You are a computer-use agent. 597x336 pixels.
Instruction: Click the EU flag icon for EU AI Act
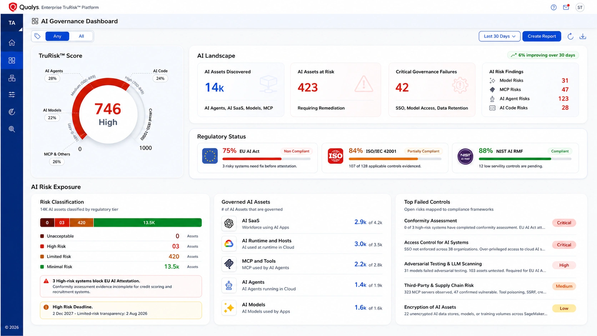pos(210,156)
